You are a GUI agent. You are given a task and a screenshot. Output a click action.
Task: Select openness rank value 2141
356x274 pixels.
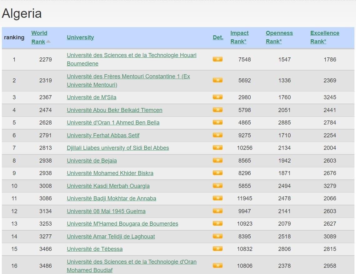click(x=284, y=211)
